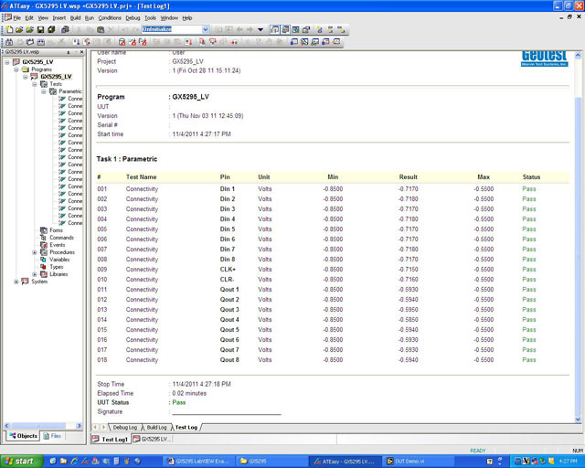This screenshot has width=585, height=468.
Task: Collapse the Tests tree node
Action: coord(35,84)
